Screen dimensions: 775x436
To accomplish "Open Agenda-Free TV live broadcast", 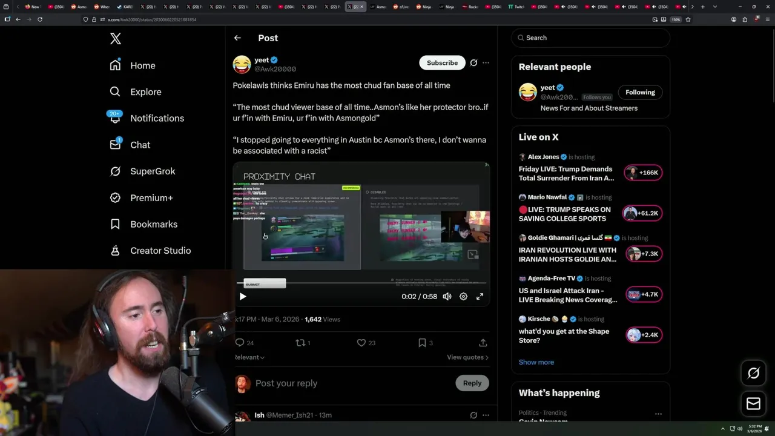I will point(568,295).
